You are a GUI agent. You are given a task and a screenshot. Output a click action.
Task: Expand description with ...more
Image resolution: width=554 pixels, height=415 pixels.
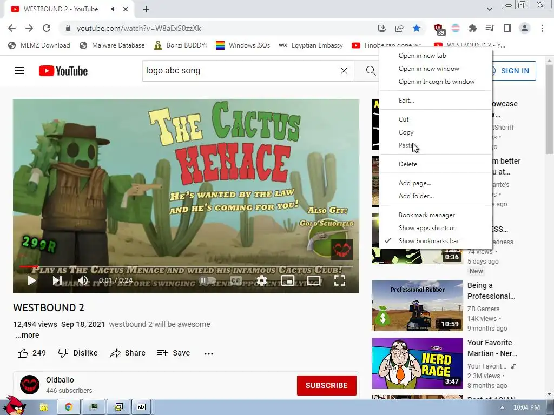point(27,335)
